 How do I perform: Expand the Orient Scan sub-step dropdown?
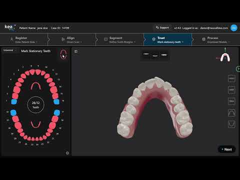(74, 42)
